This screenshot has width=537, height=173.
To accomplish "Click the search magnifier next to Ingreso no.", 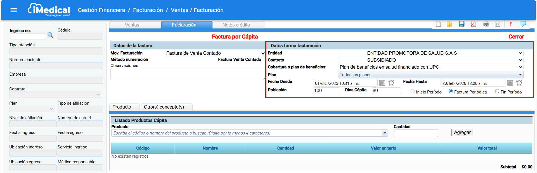I will point(50,35).
